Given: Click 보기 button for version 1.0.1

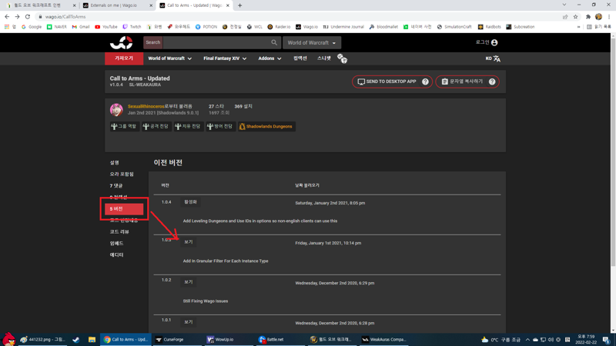Looking at the screenshot, I should coord(189,322).
